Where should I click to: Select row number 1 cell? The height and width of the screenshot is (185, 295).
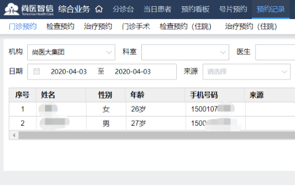[23, 109]
